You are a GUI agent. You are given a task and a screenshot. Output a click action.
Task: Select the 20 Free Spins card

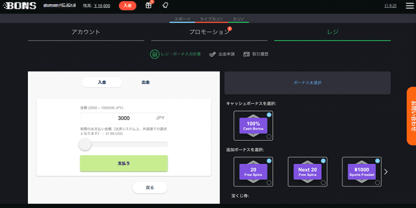[253, 172]
